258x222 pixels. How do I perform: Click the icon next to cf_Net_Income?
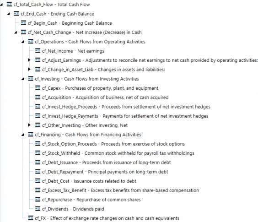38,51
